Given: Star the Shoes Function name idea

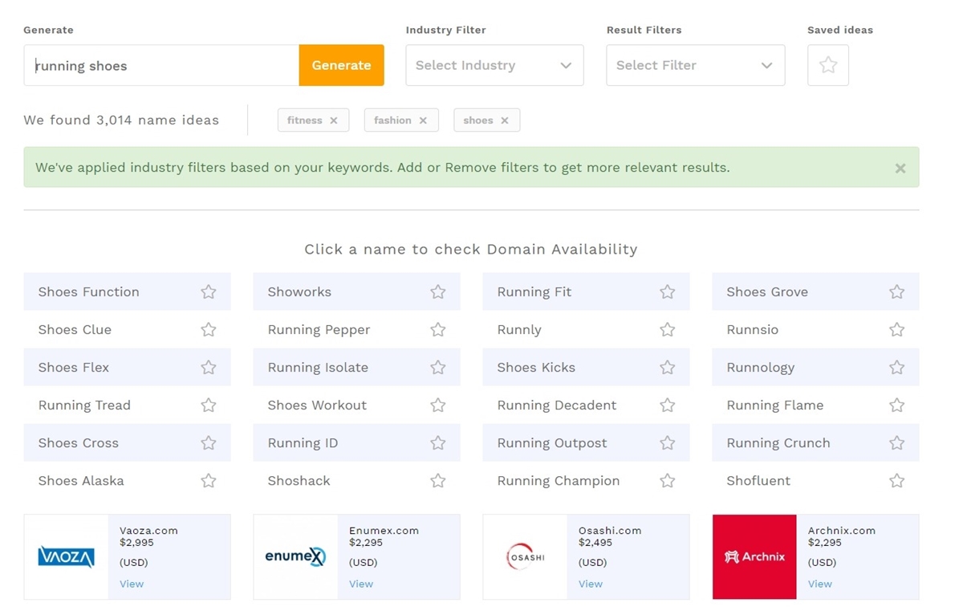Looking at the screenshot, I should tap(209, 292).
